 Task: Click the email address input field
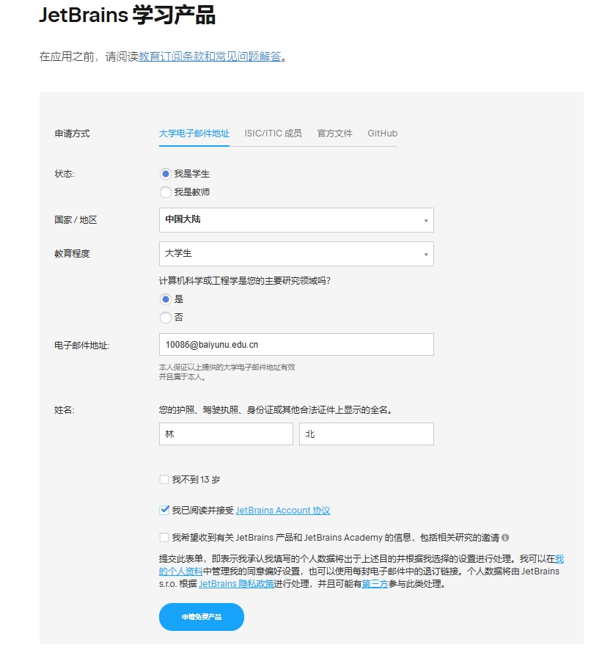click(x=296, y=343)
